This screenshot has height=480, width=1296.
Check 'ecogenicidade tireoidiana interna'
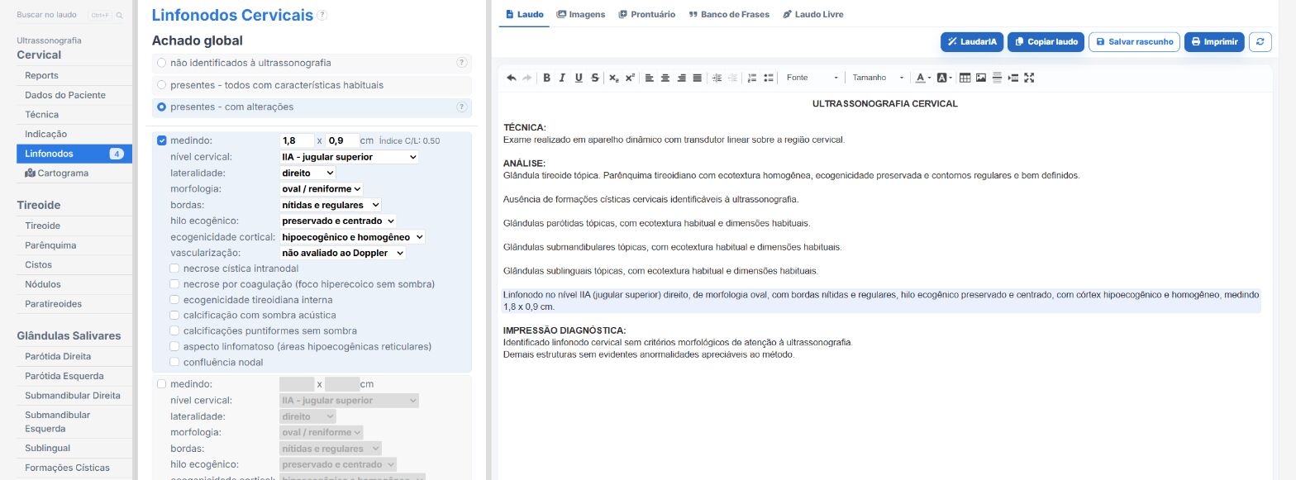[174, 300]
